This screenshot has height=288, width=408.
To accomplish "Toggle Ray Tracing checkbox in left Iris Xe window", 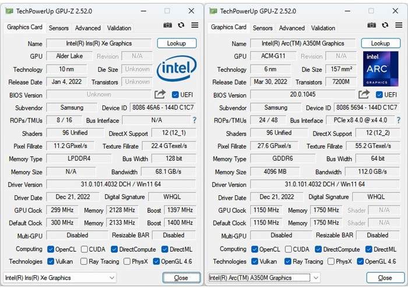I will click(84, 261).
